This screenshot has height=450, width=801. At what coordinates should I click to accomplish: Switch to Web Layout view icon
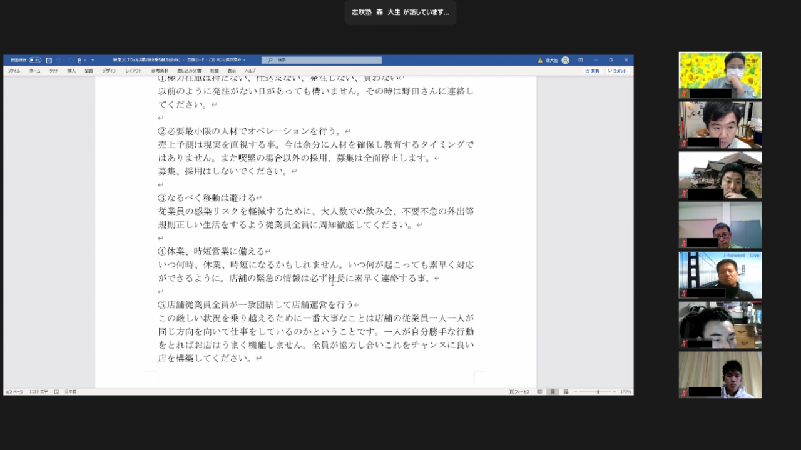(x=566, y=392)
